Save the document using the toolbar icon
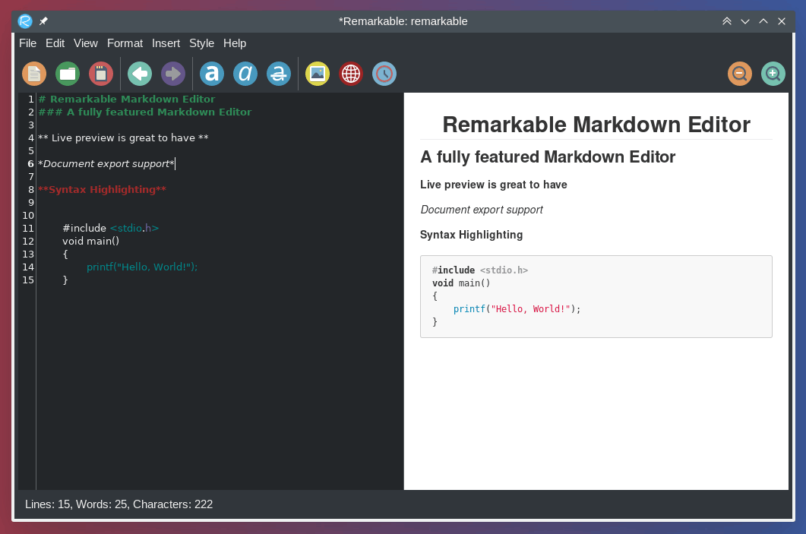Screen dimensions: 806x534 pyautogui.click(x=101, y=74)
